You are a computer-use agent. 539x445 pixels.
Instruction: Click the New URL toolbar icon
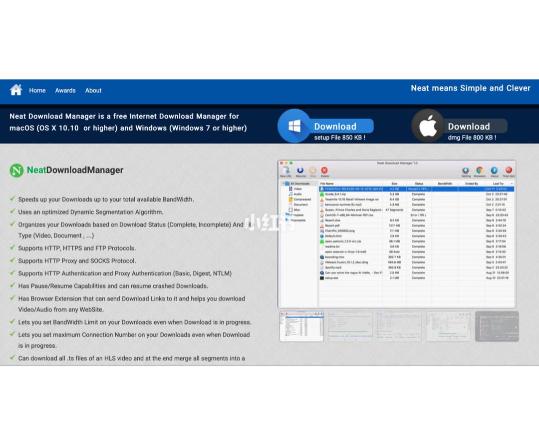pos(286,171)
